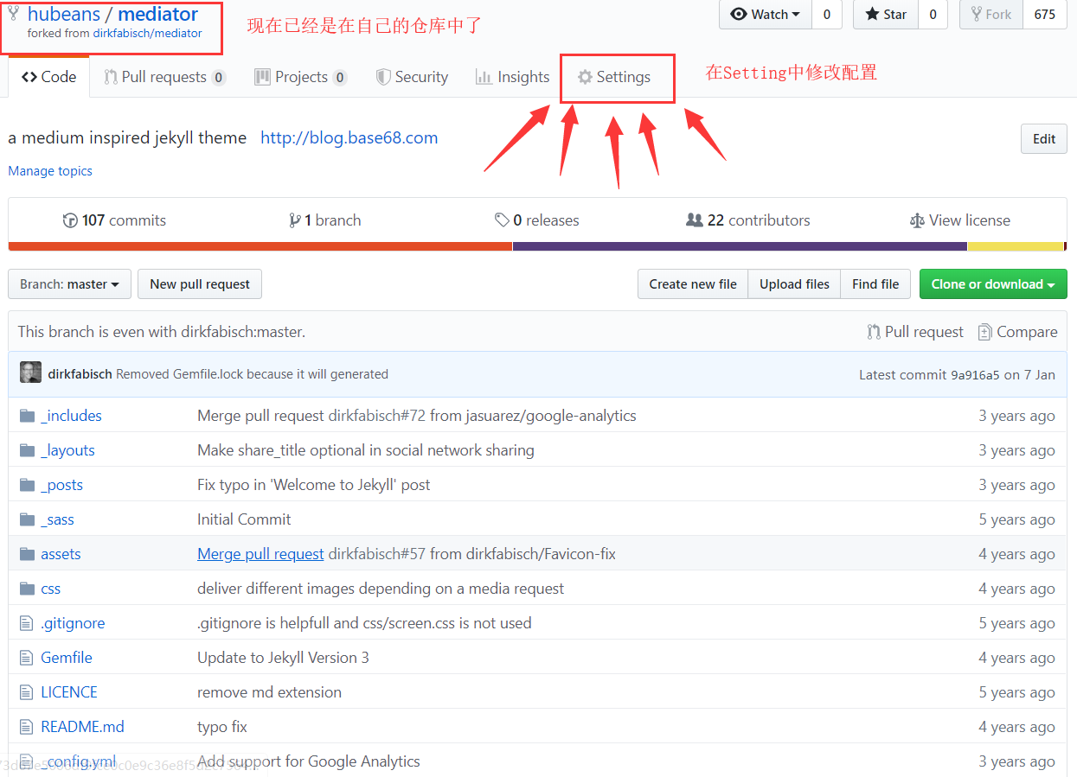Open the Watch dropdown

(766, 14)
